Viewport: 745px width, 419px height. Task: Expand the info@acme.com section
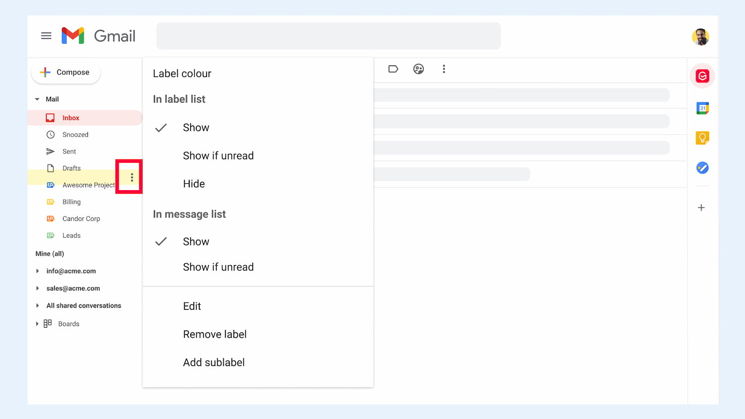click(x=38, y=271)
